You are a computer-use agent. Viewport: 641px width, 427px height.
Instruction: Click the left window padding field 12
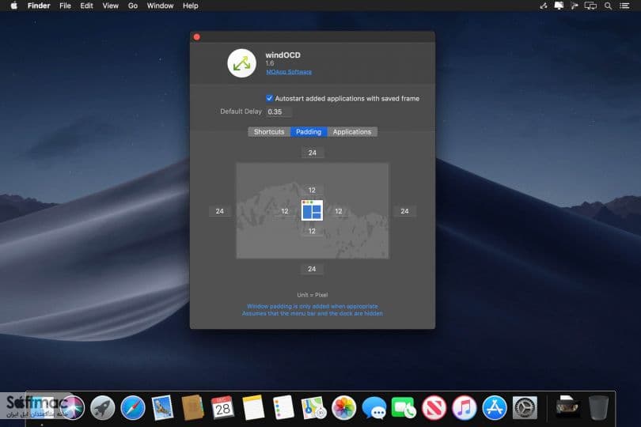(x=285, y=211)
